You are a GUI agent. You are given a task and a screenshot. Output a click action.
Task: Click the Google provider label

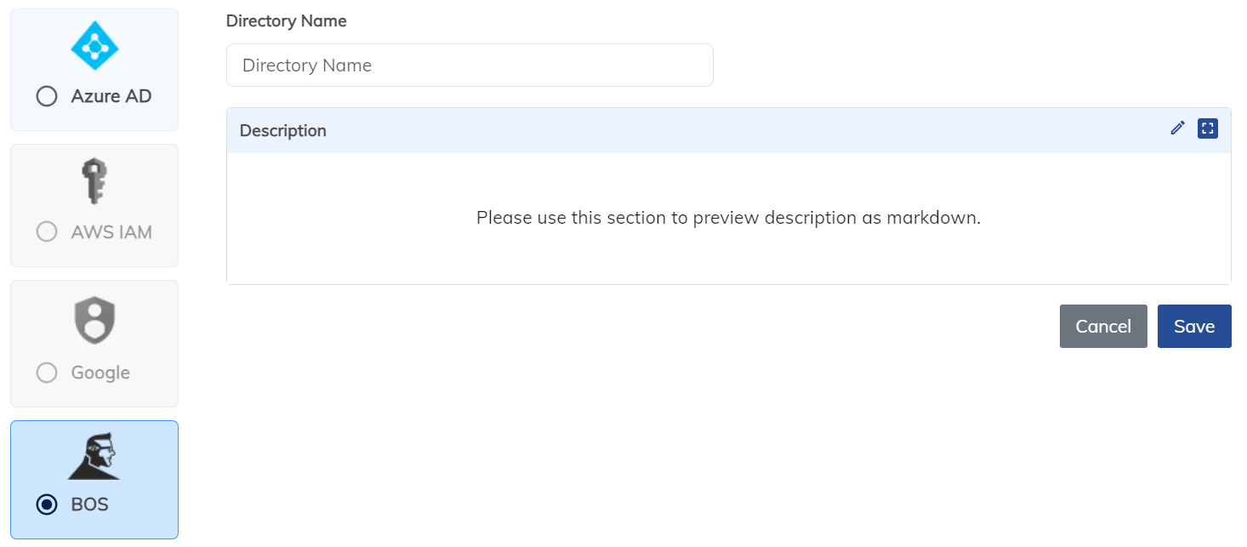(100, 373)
